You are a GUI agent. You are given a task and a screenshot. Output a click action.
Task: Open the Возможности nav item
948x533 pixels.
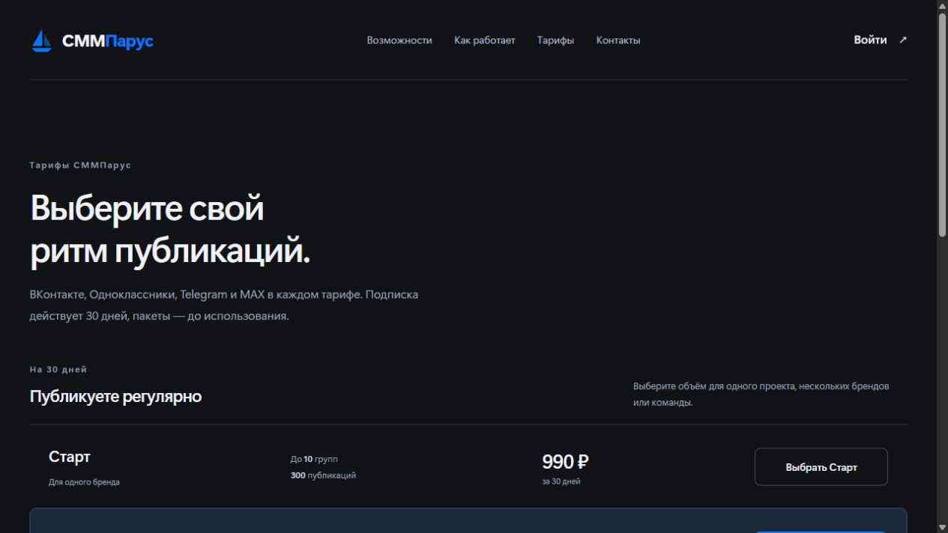click(x=399, y=40)
